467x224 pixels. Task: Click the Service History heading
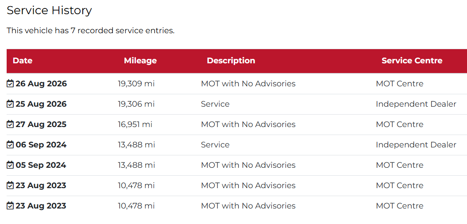coord(50,11)
